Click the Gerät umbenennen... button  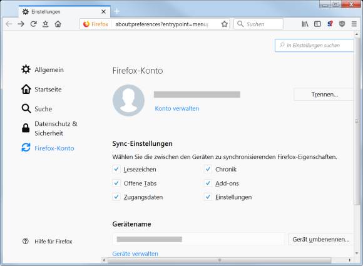point(320,239)
